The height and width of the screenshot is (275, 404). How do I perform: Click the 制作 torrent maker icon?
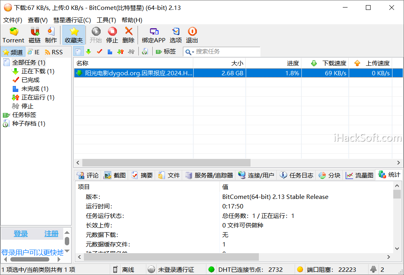(51, 35)
